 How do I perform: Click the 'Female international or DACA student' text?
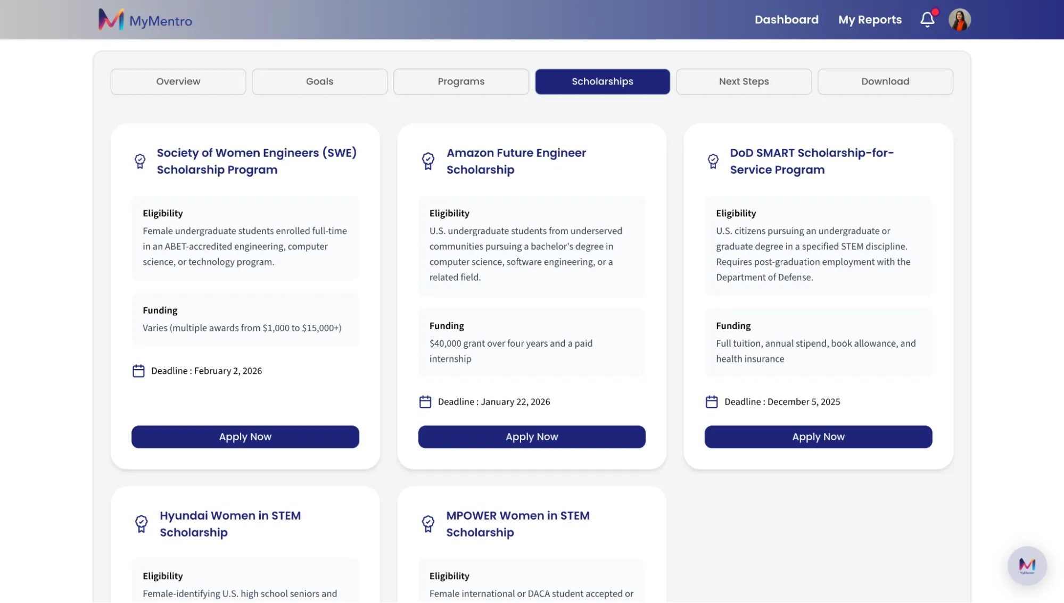(x=531, y=593)
